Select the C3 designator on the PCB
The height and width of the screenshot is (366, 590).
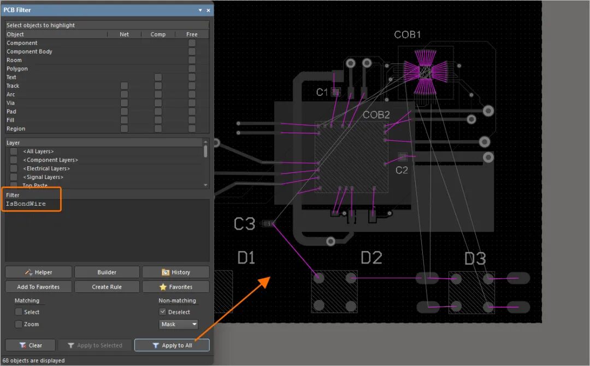click(x=245, y=224)
